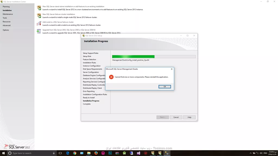This screenshot has width=278, height=156.
Task: Click the Error Reporting step
Action: point(89,91)
